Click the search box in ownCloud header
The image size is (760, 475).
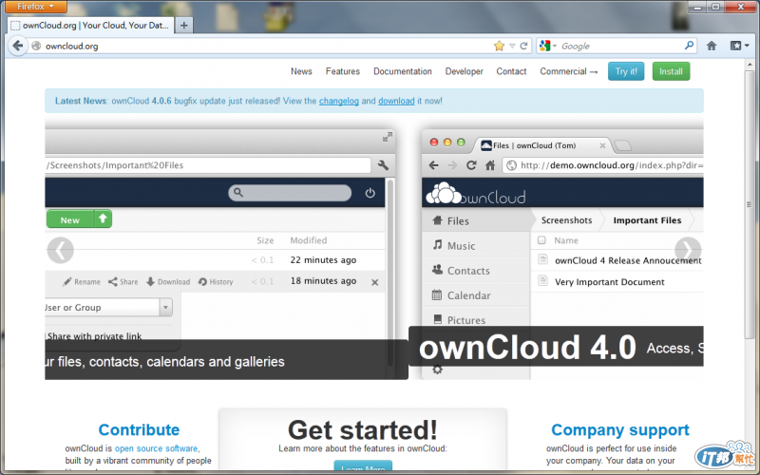tap(290, 193)
